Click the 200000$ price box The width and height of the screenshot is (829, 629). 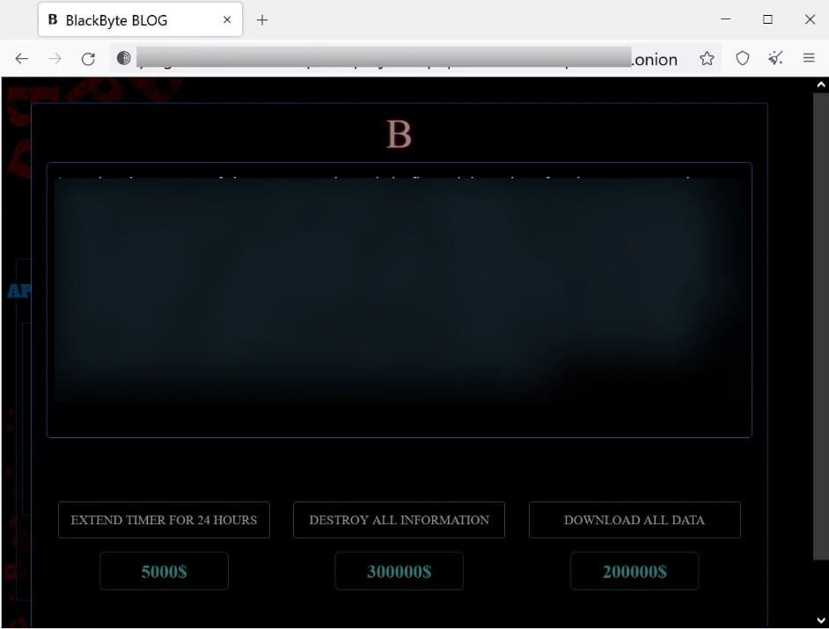(635, 571)
